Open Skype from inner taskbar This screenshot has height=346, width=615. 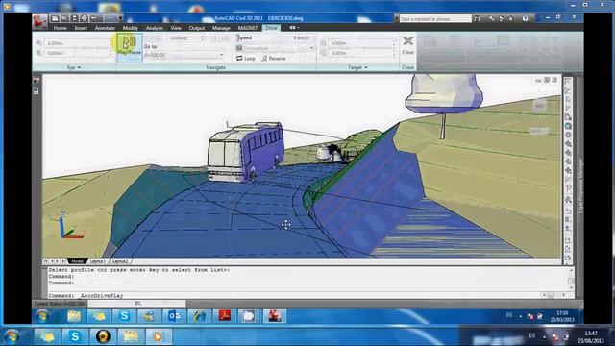tap(124, 316)
